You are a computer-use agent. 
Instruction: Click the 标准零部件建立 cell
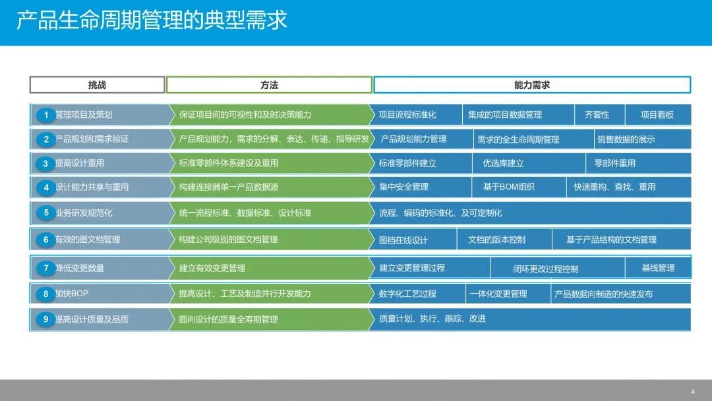click(x=420, y=163)
